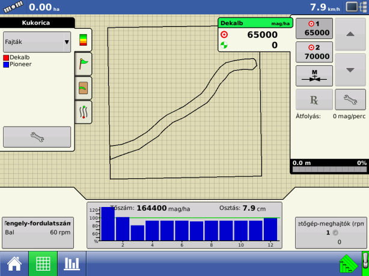Select the Dekalb product header
This screenshot has width=369, height=276.
[255, 23]
